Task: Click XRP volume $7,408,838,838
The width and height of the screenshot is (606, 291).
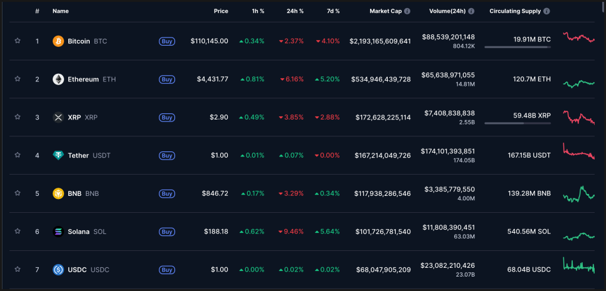Action: (450, 113)
